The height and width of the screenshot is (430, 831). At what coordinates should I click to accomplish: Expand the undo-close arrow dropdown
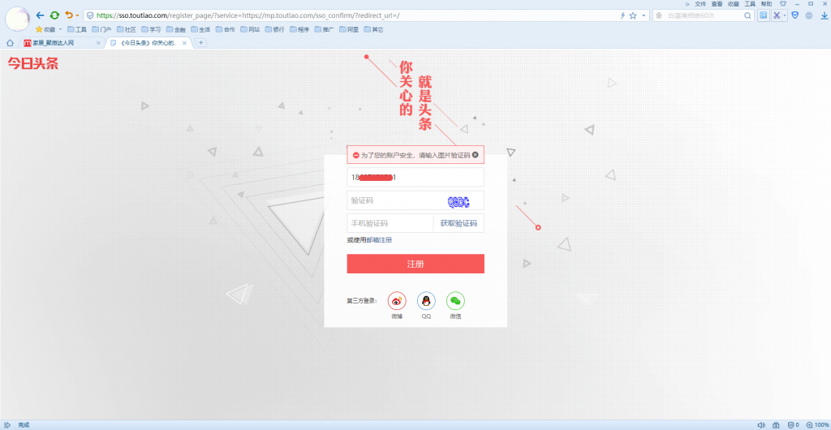coord(77,15)
